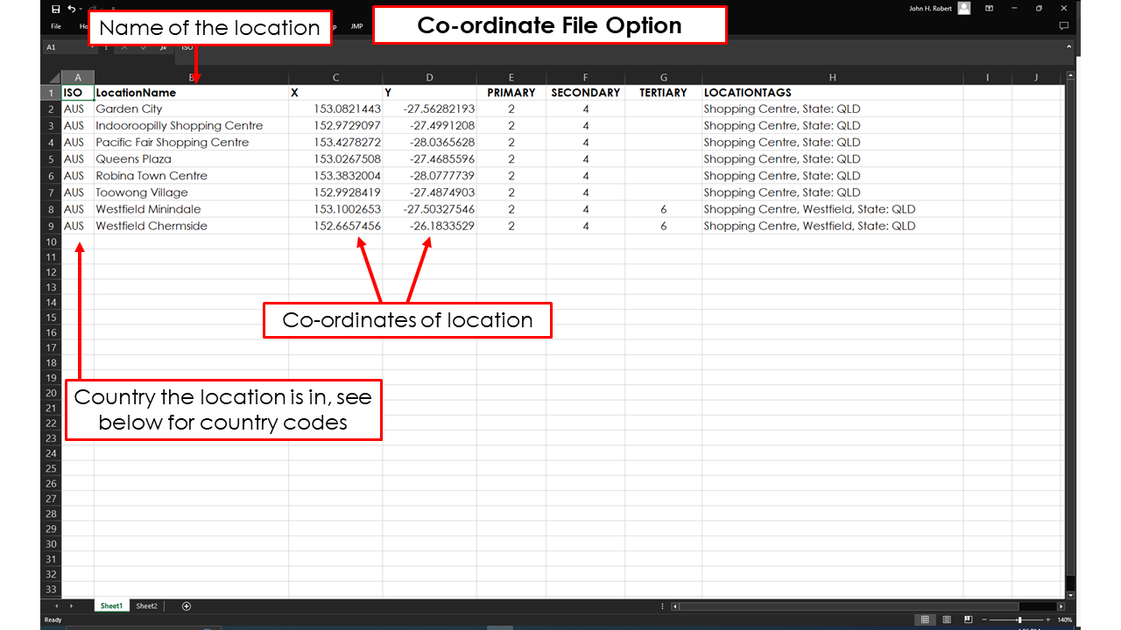The height and width of the screenshot is (630, 1121).
Task: Switch to the Sheet2 tab
Action: pos(146,605)
